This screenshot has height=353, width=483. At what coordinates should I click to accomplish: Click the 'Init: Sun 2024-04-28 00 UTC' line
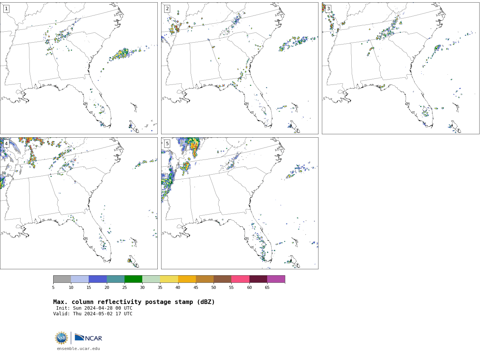94,308
